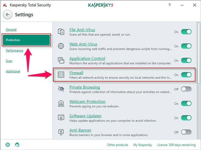This screenshot has width=201, height=150.
Task: Open help with the question mark icon
Action: (x=169, y=5)
